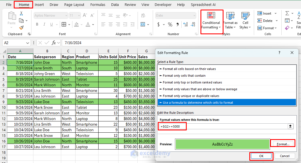
Task: Switch to the Insert tab
Action: point(39,4)
